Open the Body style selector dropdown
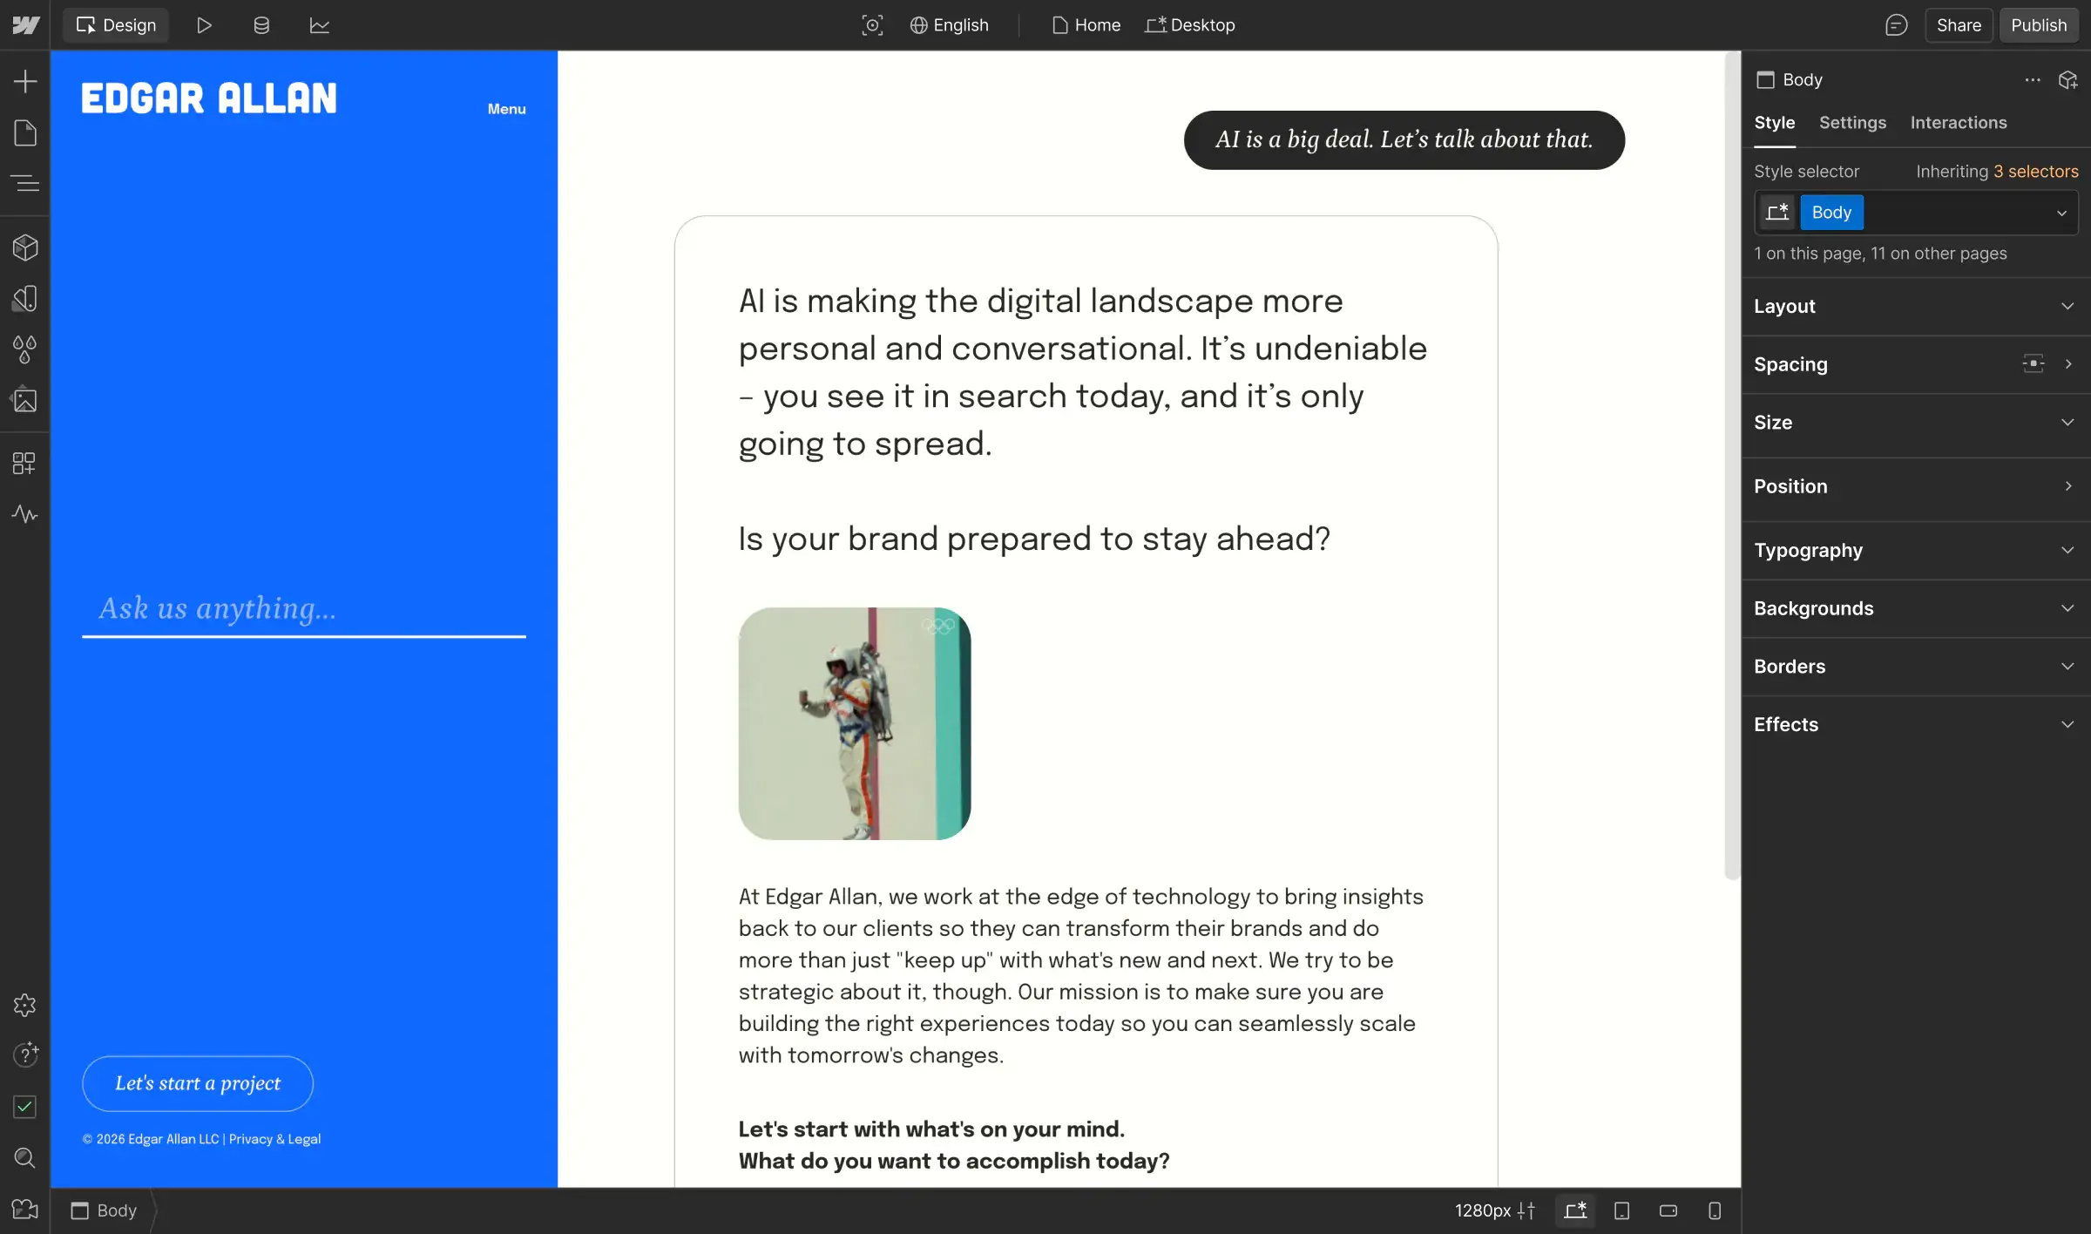This screenshot has height=1234, width=2091. click(x=2061, y=213)
